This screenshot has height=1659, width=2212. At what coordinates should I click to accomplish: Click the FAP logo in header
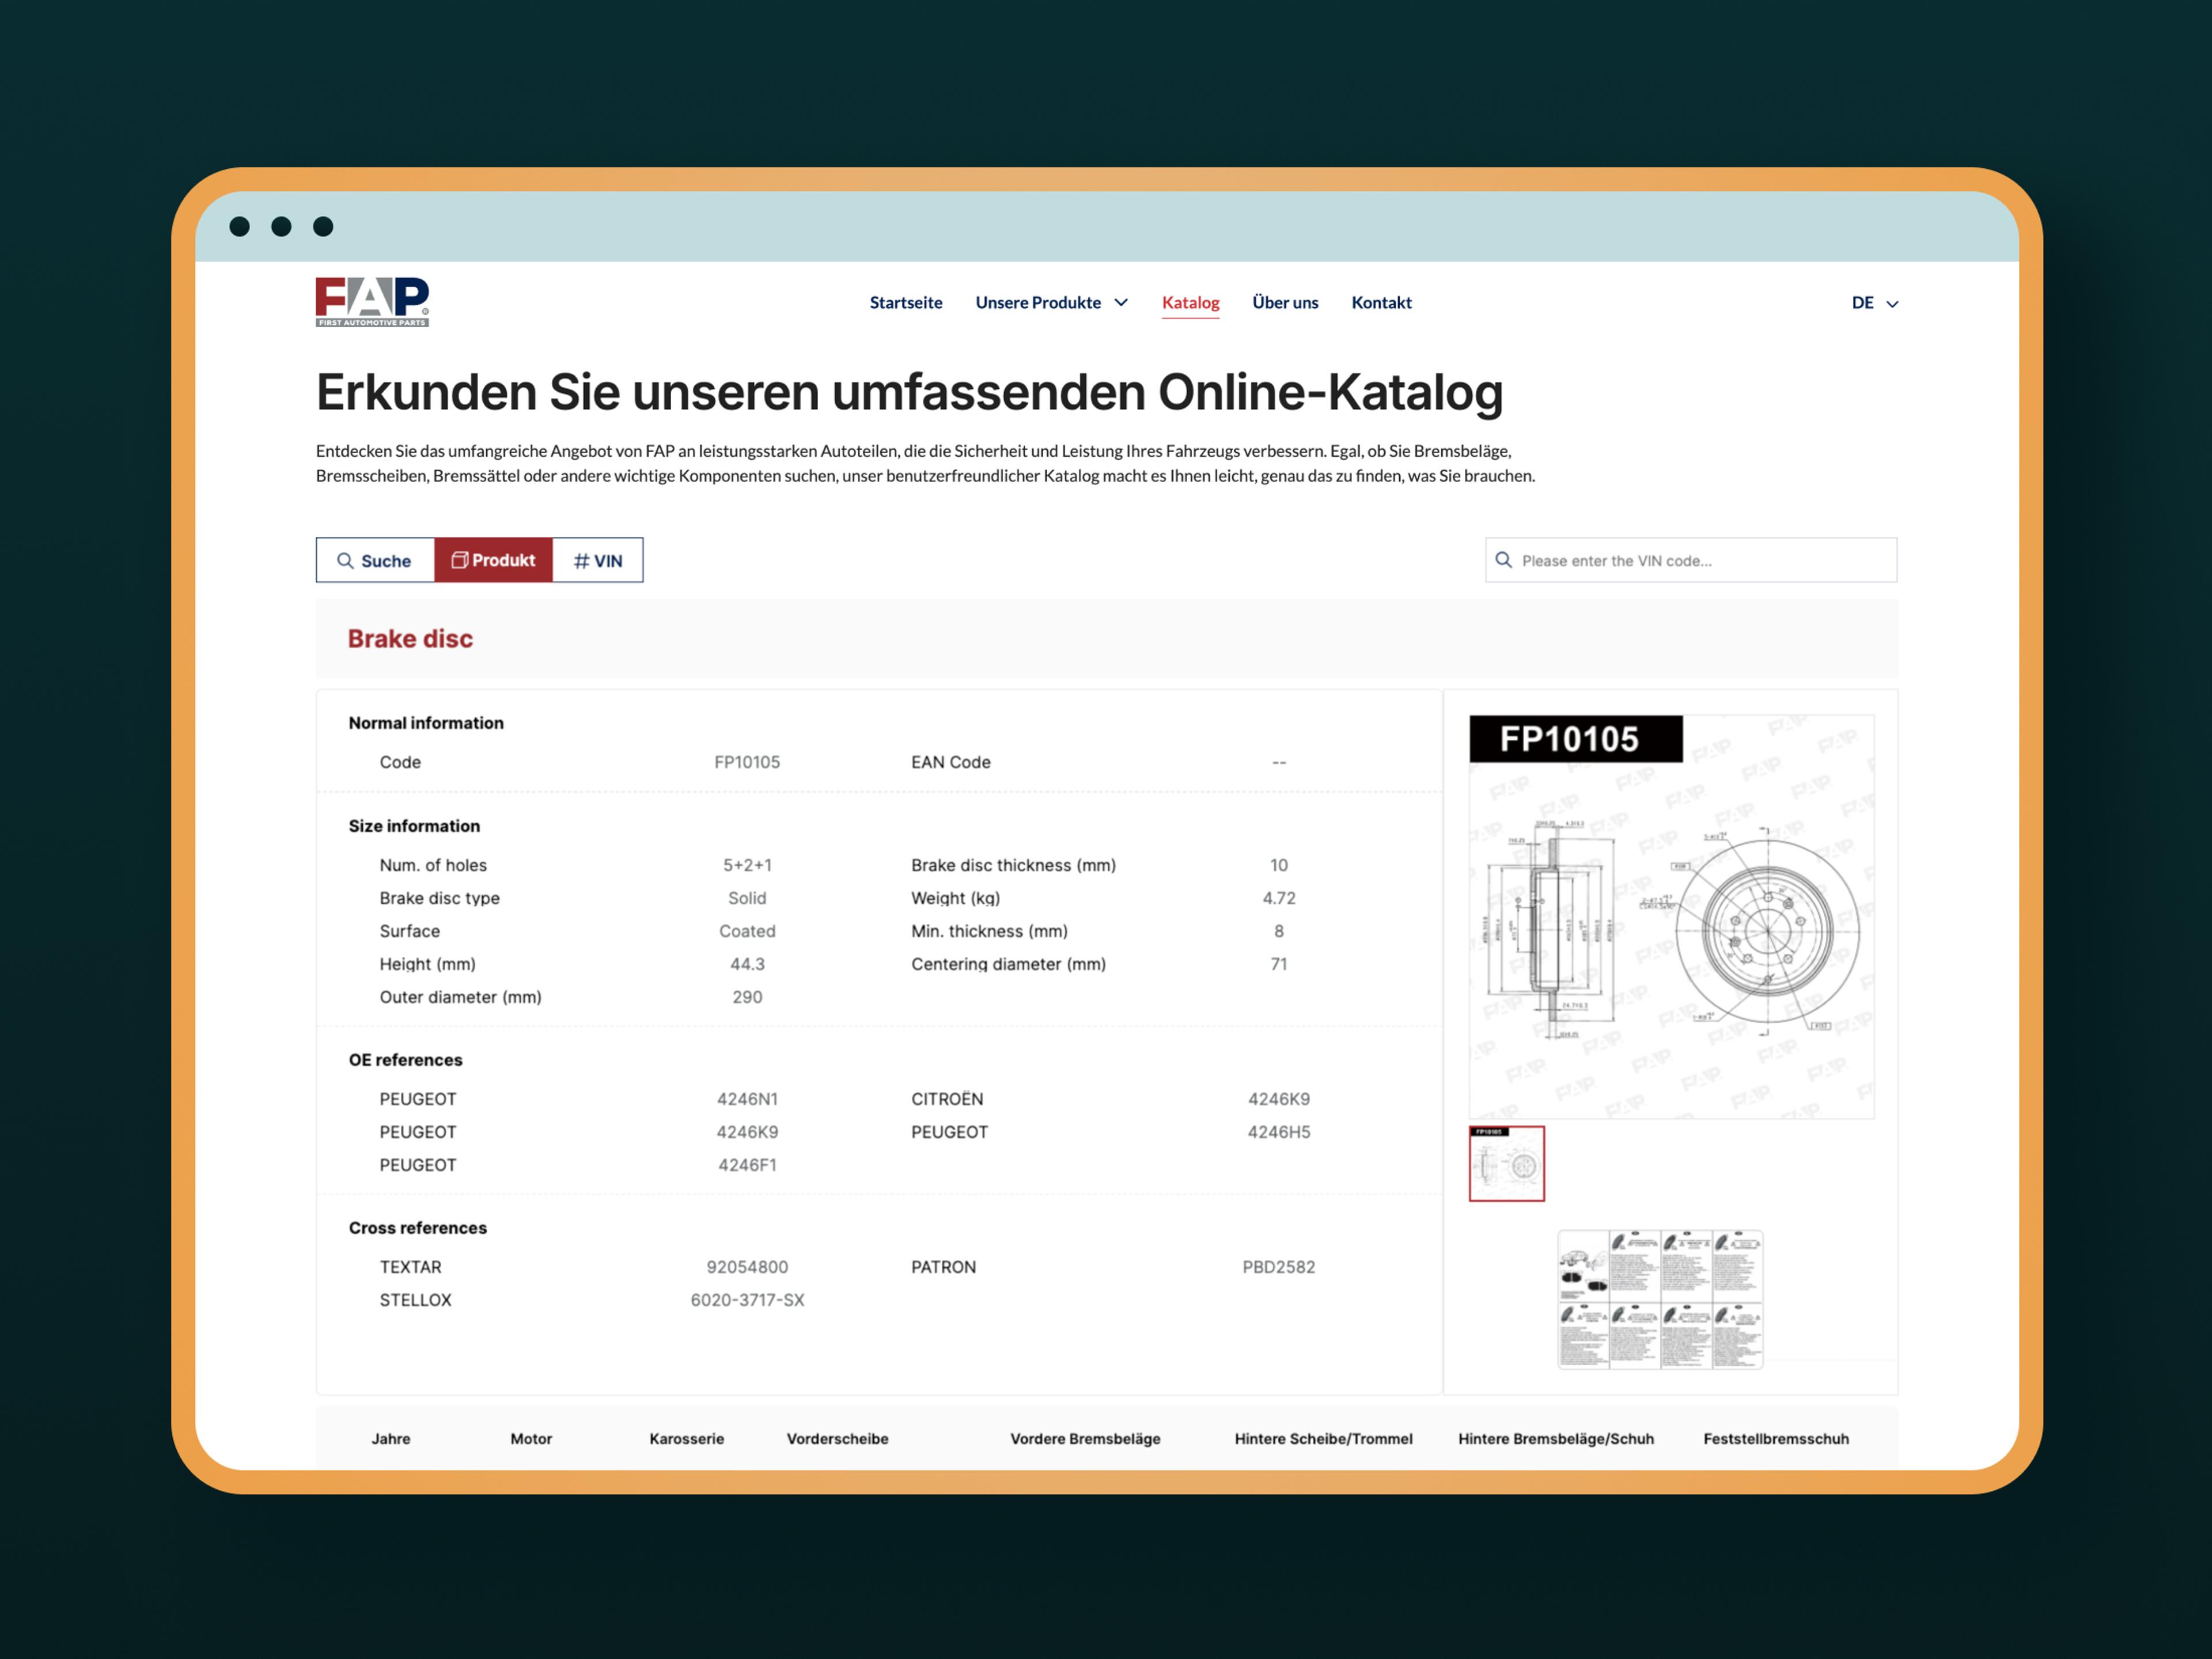pos(372,301)
